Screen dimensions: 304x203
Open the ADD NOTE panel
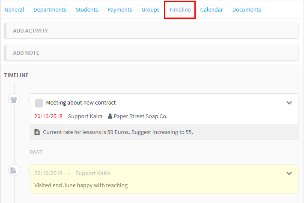(x=152, y=53)
